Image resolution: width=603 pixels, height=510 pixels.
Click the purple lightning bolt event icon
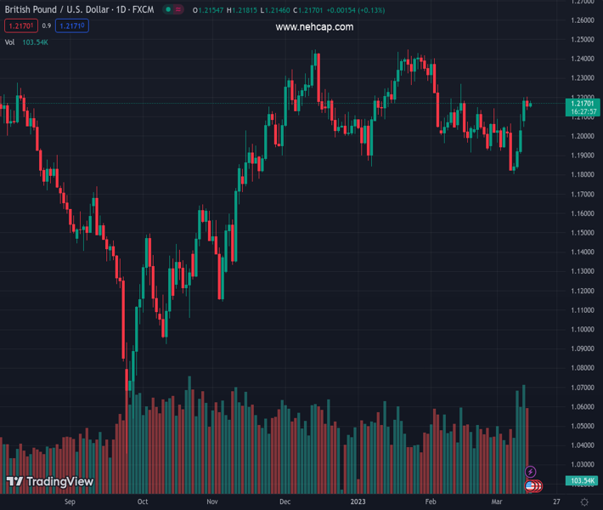tap(531, 472)
